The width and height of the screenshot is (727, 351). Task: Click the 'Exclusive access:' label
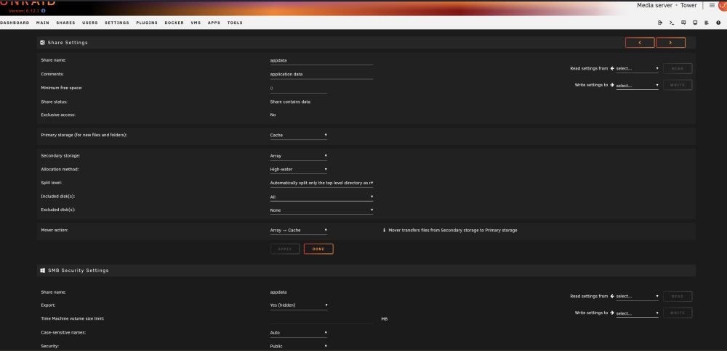tap(58, 115)
